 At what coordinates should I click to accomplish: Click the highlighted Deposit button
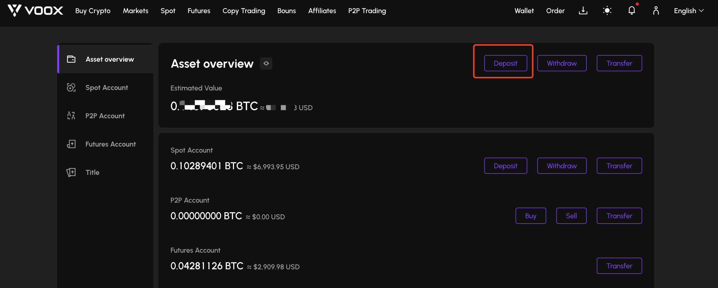[x=505, y=63]
